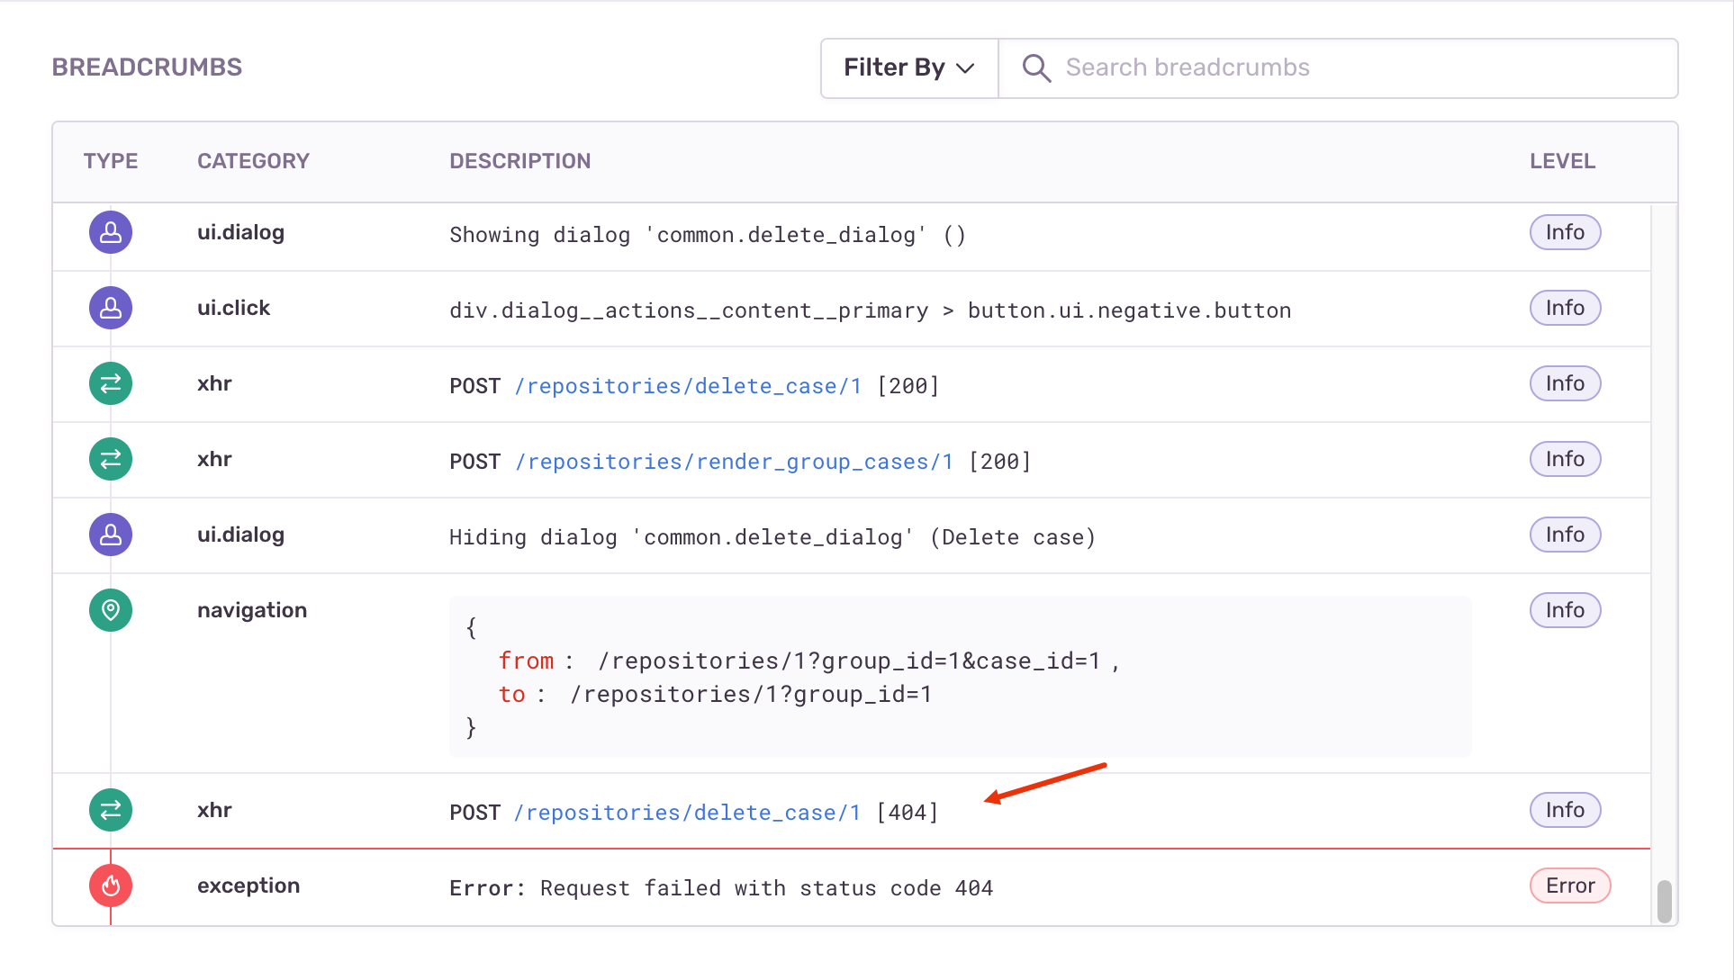Screen dimensions: 1734x980
Task: Click the Error level badge
Action: pyautogui.click(x=1569, y=886)
